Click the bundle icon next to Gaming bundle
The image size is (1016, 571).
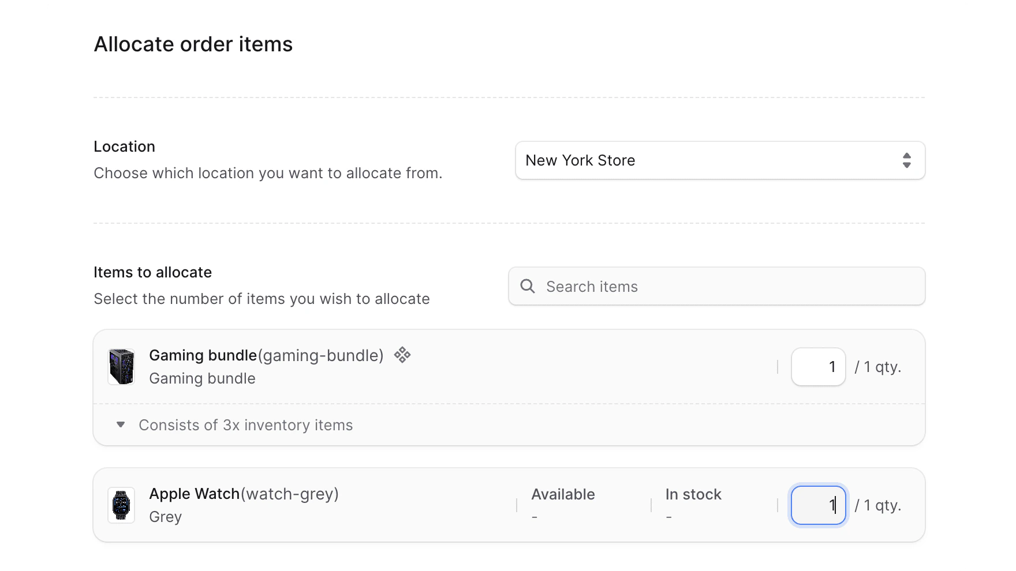[x=402, y=355]
